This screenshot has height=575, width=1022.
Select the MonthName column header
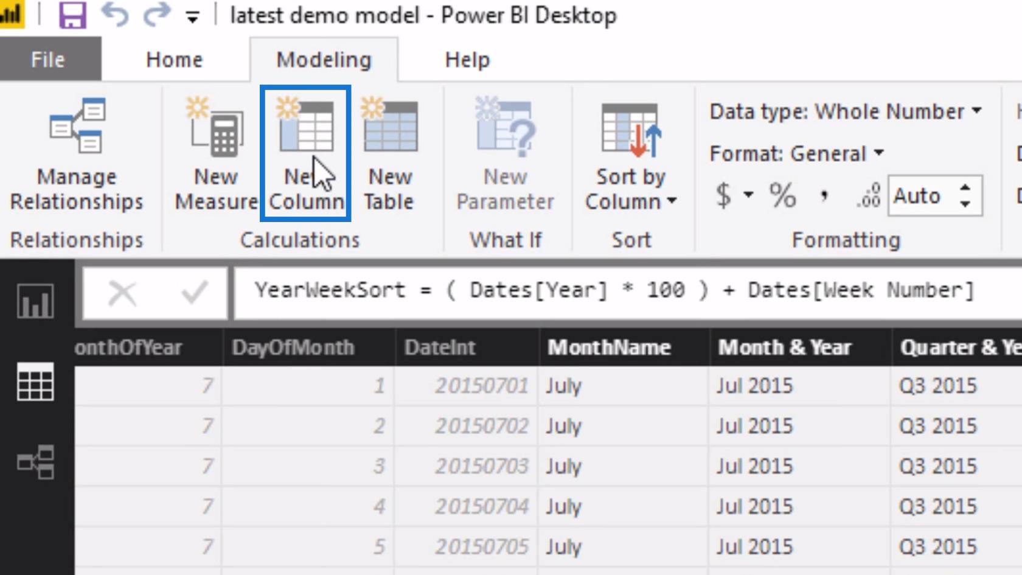[624, 347]
